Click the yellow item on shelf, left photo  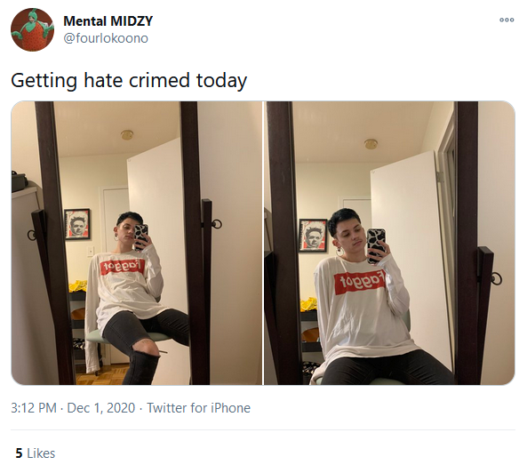click(77, 285)
